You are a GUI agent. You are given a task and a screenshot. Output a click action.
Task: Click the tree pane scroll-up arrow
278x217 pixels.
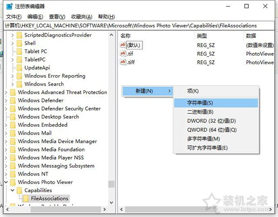[111, 35]
